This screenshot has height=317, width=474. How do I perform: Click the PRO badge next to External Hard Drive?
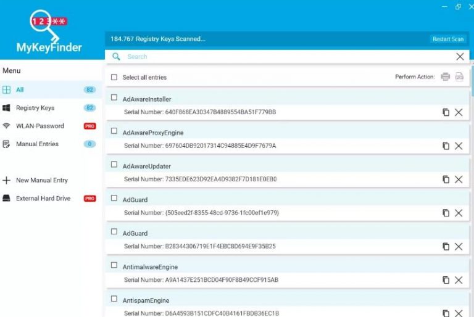pyautogui.click(x=89, y=199)
